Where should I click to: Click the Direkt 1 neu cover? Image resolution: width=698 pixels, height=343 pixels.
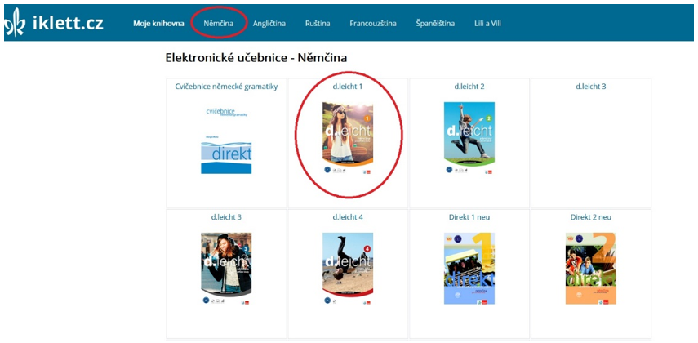(469, 269)
